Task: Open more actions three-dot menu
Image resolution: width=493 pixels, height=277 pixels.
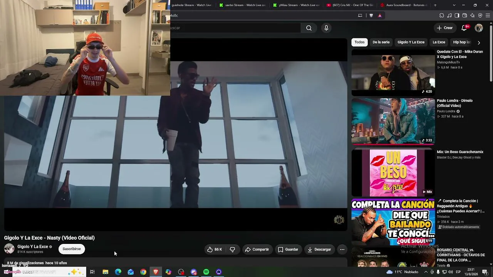Action: click(342, 249)
